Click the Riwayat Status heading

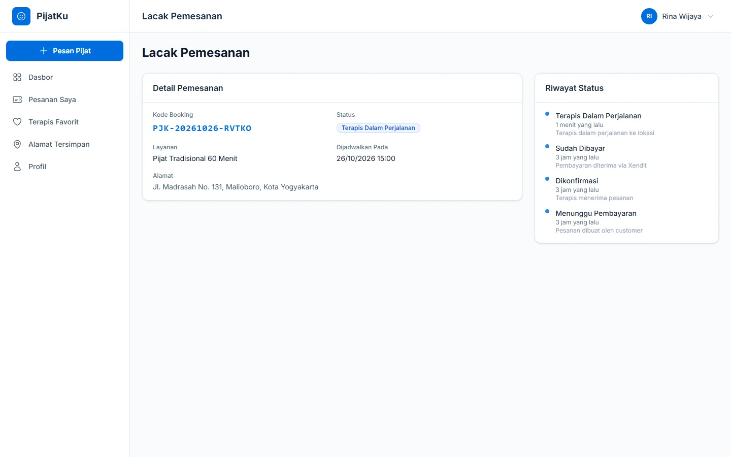(x=575, y=88)
